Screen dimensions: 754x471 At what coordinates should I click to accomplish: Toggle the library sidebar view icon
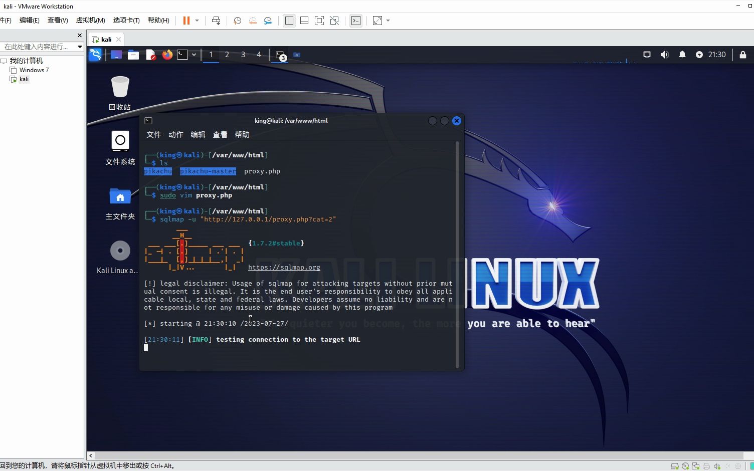click(289, 21)
